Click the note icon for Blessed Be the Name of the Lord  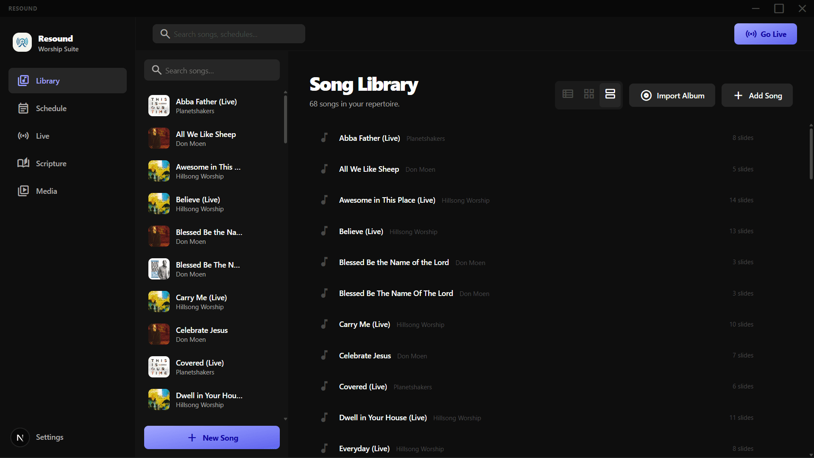tap(324, 262)
